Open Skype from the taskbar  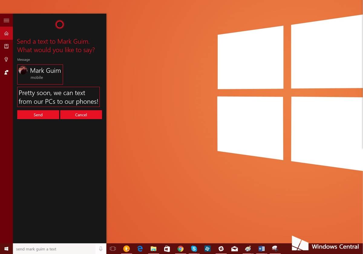coord(194,249)
